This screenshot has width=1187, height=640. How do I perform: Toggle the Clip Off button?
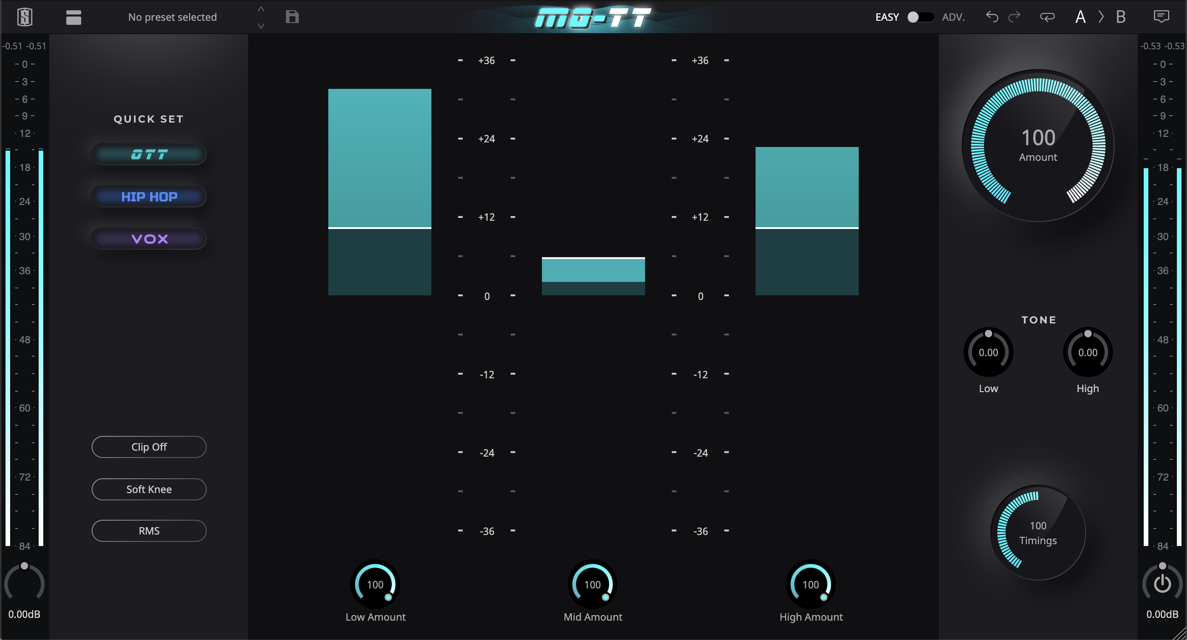coord(149,447)
